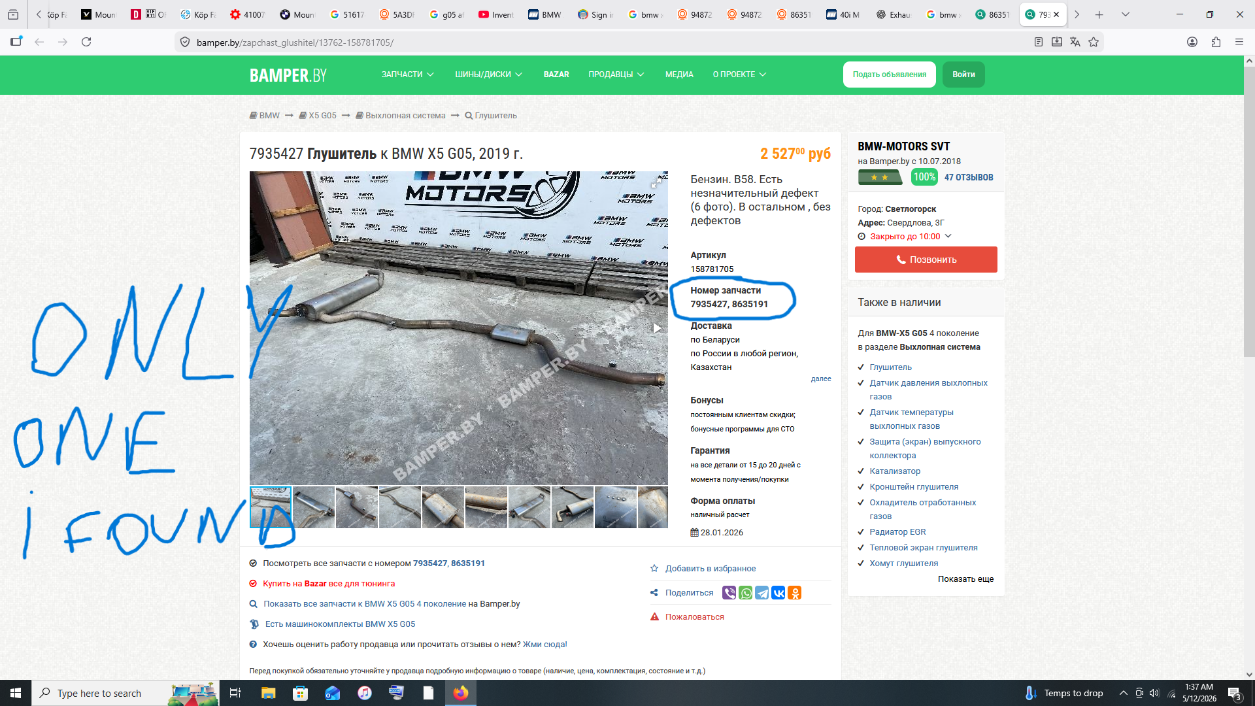Share the listing via Telegram icon
The image size is (1255, 706).
(x=762, y=593)
